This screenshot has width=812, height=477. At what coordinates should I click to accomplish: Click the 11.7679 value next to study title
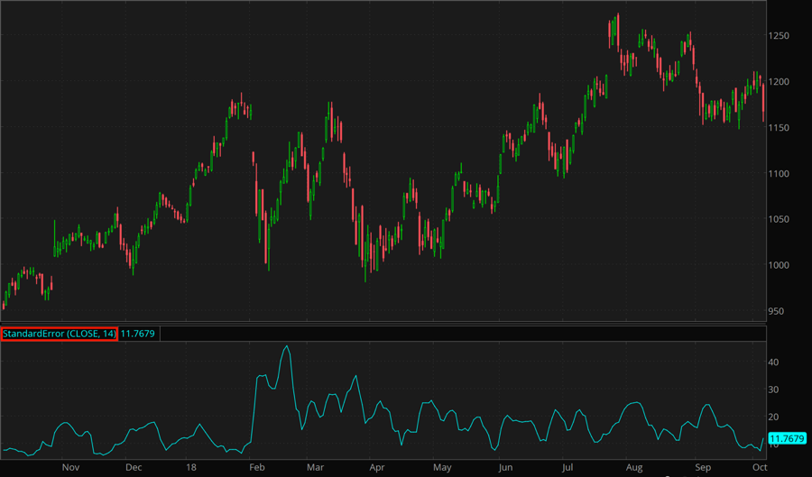[138, 334]
